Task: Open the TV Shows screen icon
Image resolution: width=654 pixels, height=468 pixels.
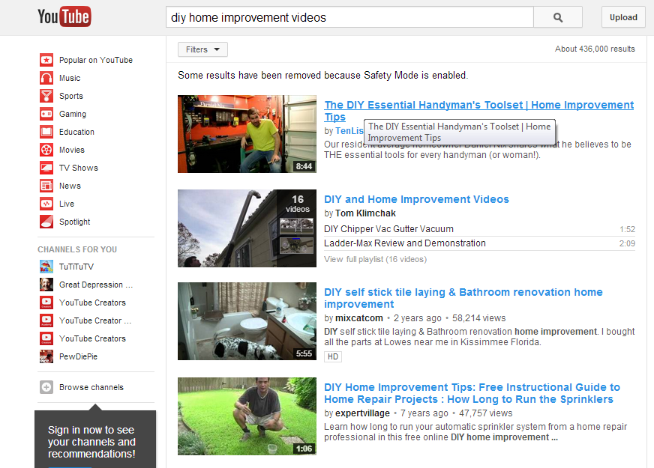Action: pos(46,168)
